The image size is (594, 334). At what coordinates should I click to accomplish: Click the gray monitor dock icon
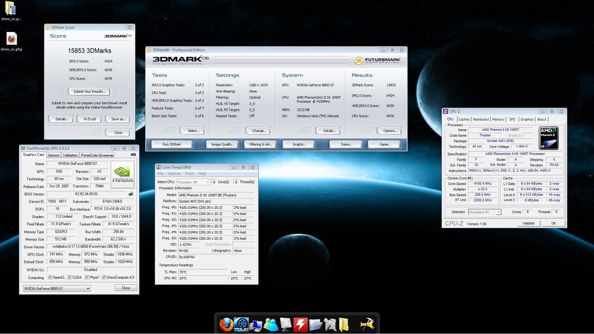click(x=285, y=325)
